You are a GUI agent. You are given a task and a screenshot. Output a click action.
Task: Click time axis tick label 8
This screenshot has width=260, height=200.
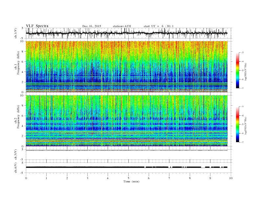(x=190, y=178)
